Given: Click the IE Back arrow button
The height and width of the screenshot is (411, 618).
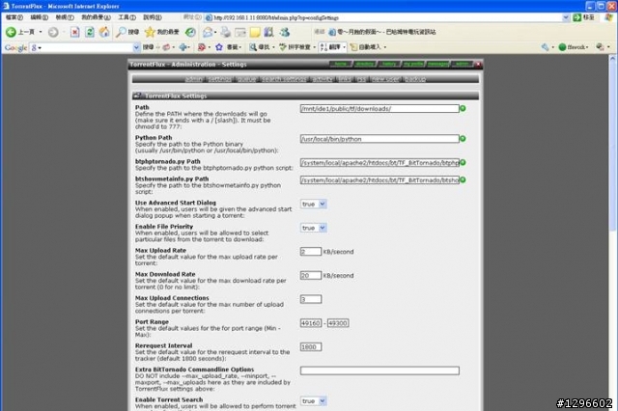Looking at the screenshot, I should tap(11, 32).
